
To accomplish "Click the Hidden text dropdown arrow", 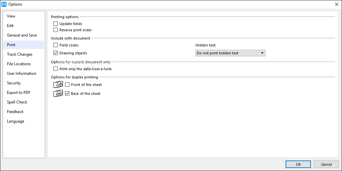I will coord(262,53).
